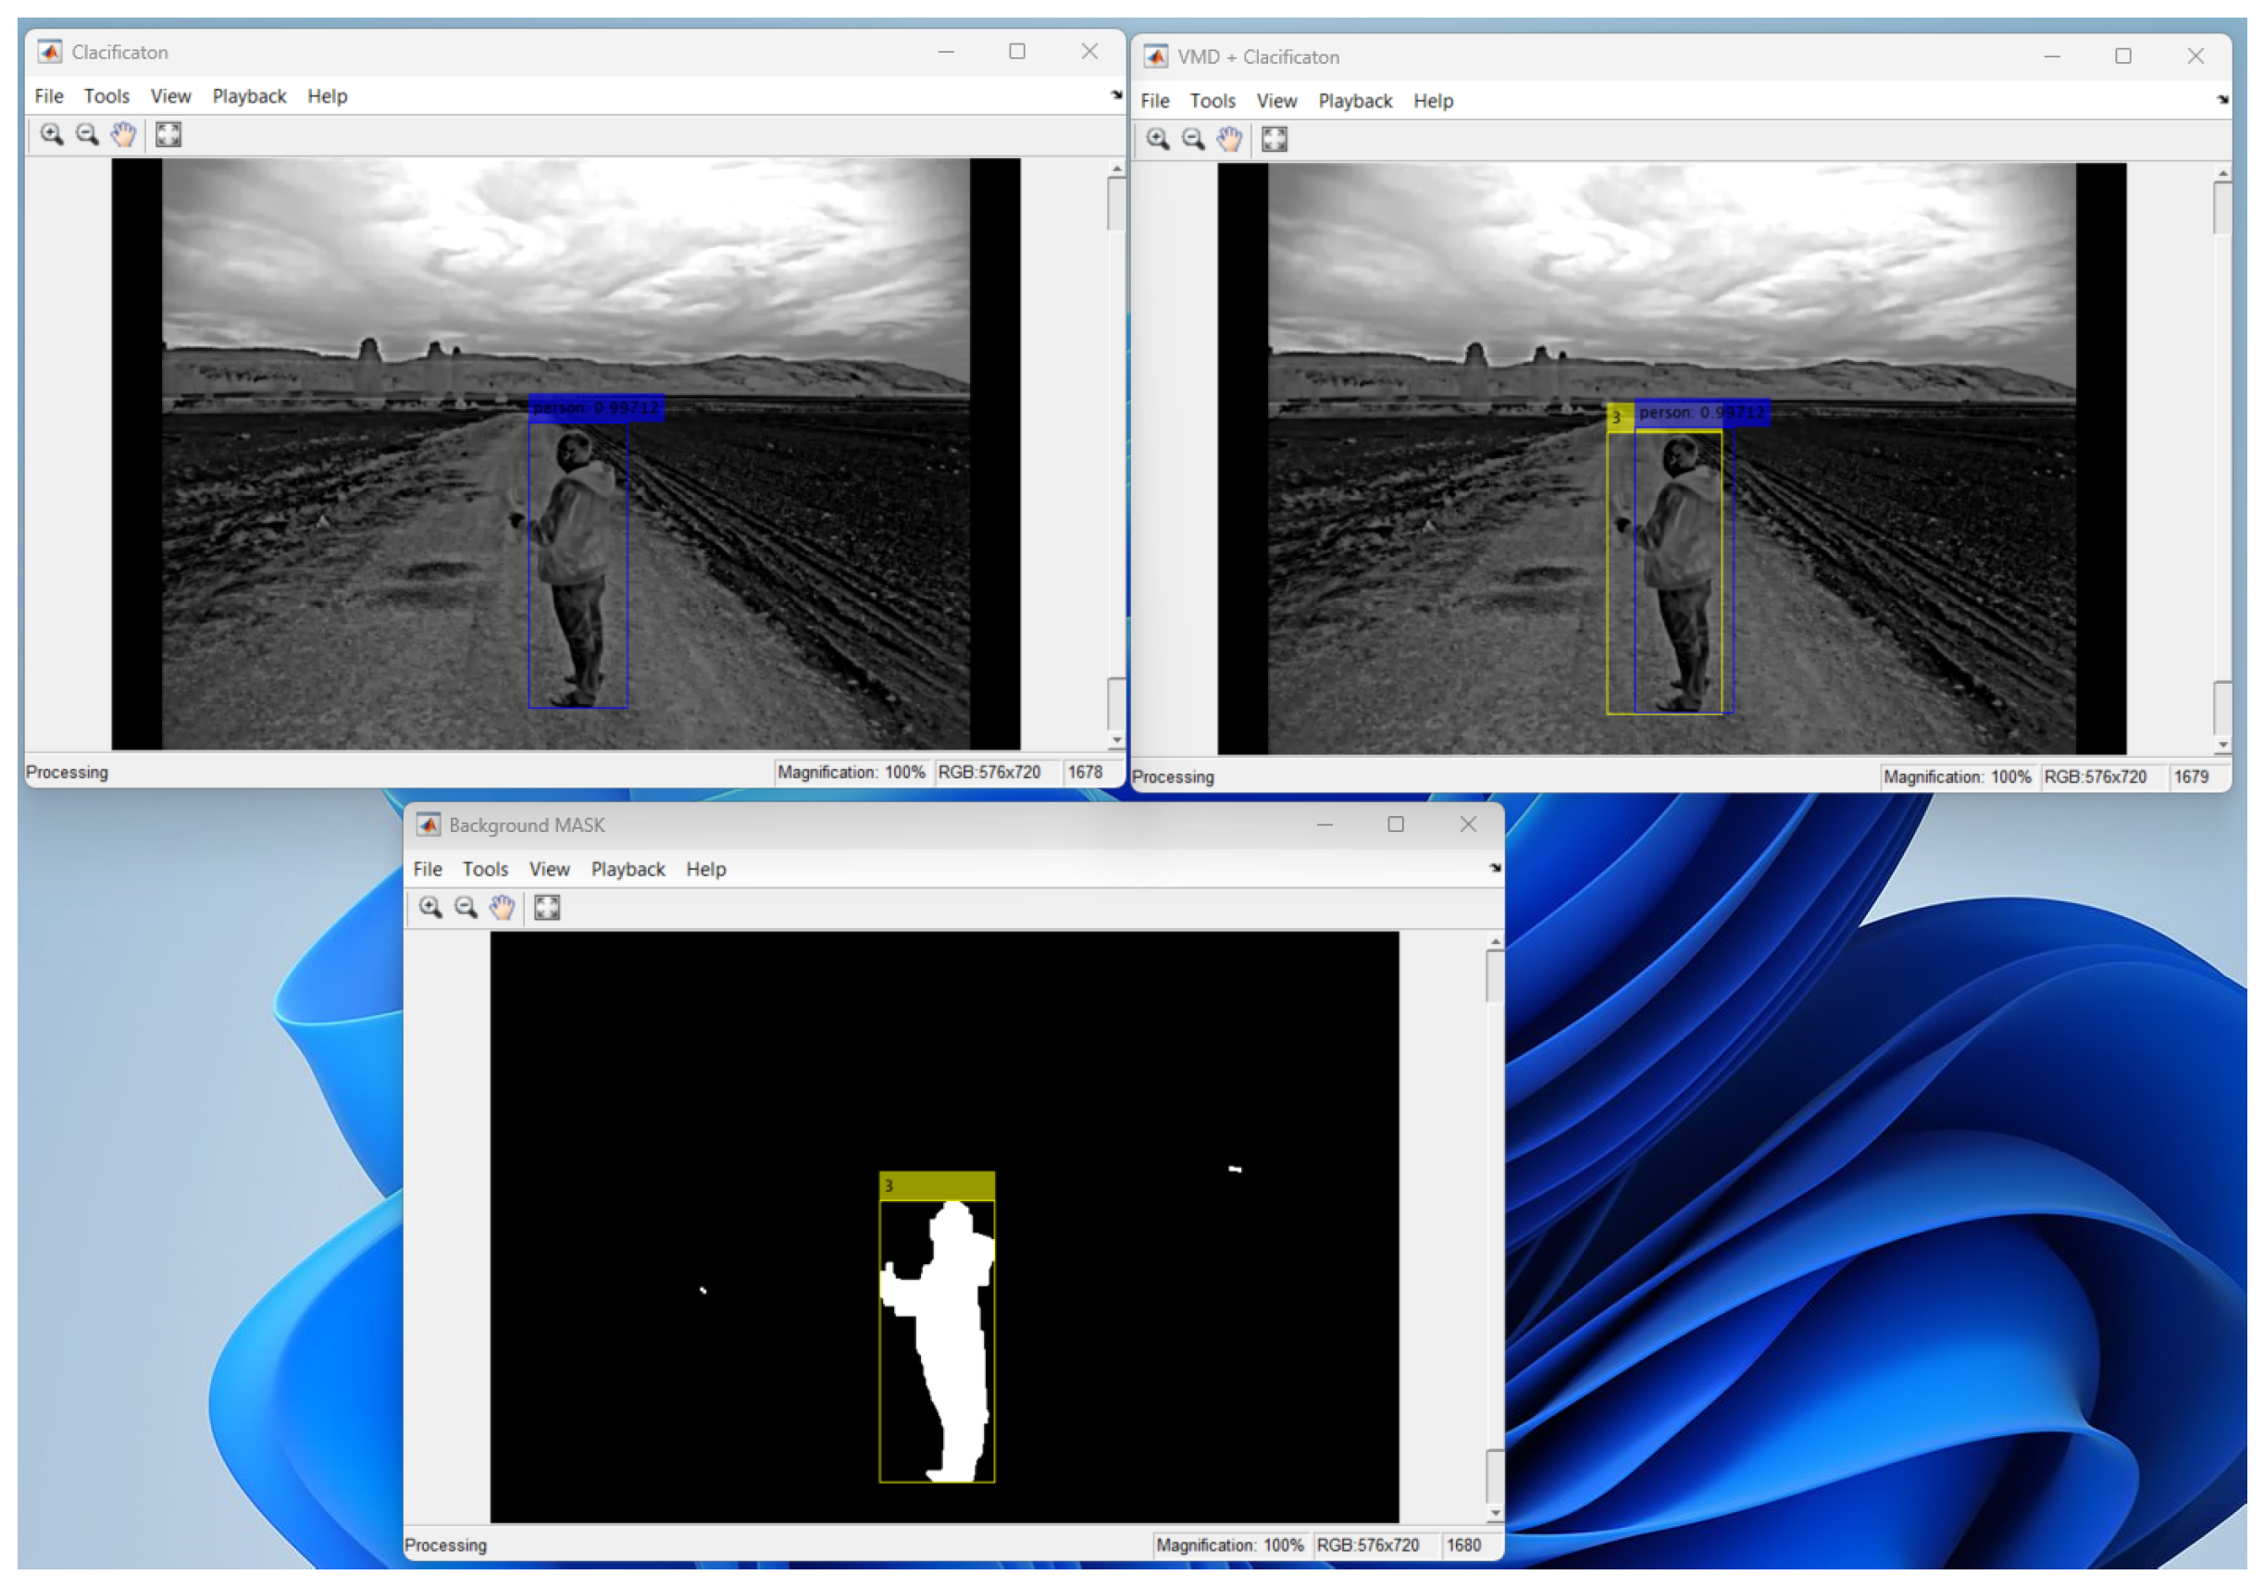This screenshot has height=1587, width=2264.
Task: Click zoom in icon in VMD + Clacificaton window
Action: point(1158,139)
